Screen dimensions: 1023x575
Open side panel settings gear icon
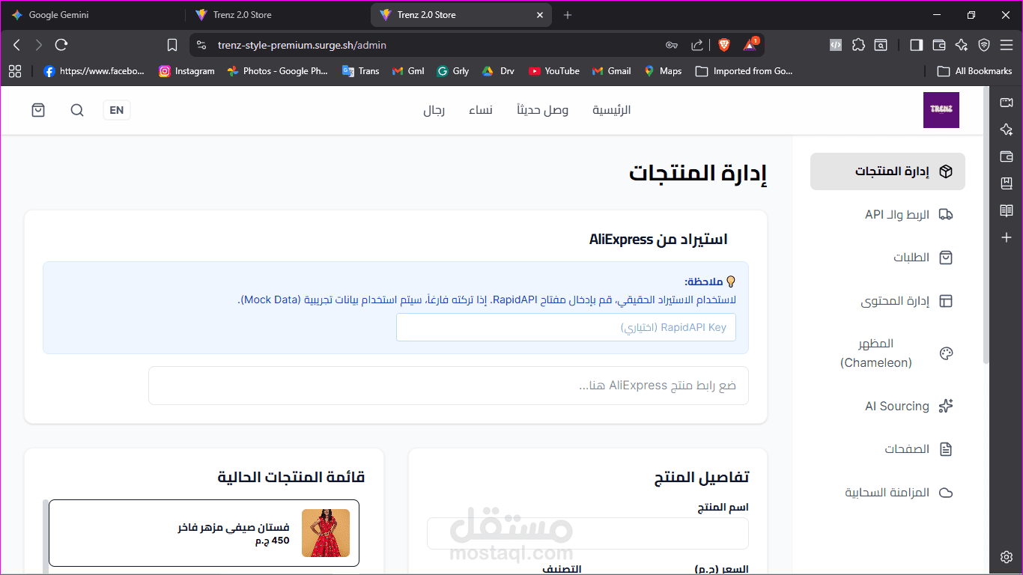(1007, 557)
